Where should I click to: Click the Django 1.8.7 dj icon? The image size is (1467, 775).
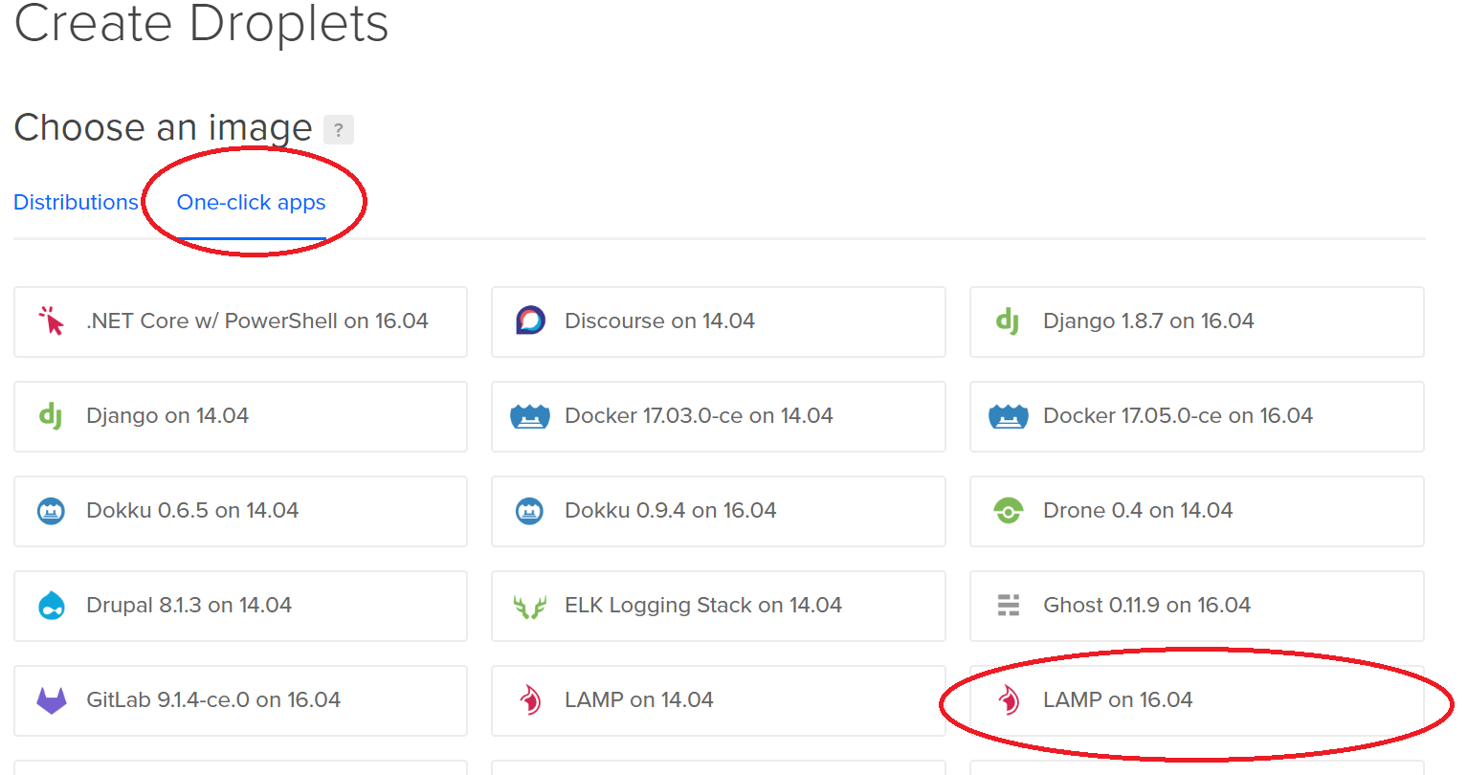1008,321
